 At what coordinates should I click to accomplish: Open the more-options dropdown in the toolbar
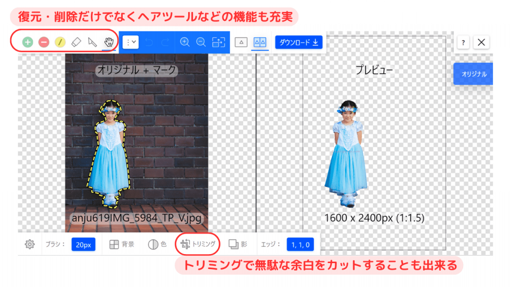[x=131, y=42]
